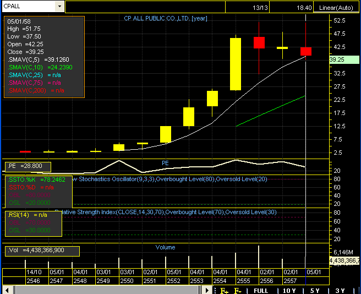The height and width of the screenshot is (294, 361).
Task: Click the chart title CP ALL PUBLIC CO.,LTD.
Action: (x=166, y=18)
